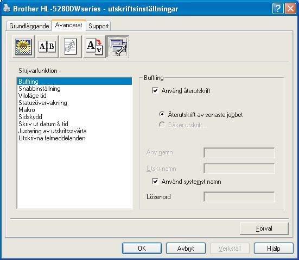
Task: Switch to the Support tab
Action: [x=98, y=26]
